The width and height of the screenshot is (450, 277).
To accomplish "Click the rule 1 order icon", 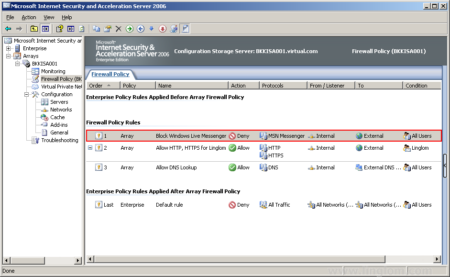I will pyautogui.click(x=99, y=136).
